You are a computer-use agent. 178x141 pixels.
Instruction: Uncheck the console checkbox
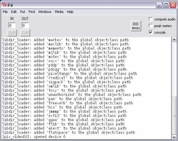click(151, 32)
